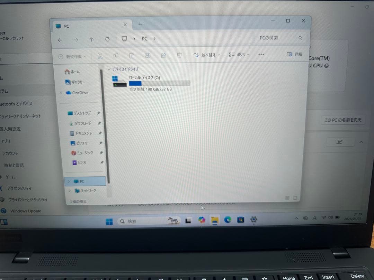This screenshot has width=374, height=280.
Task: Launch Microsoft Edge from the taskbar
Action: (x=228, y=220)
